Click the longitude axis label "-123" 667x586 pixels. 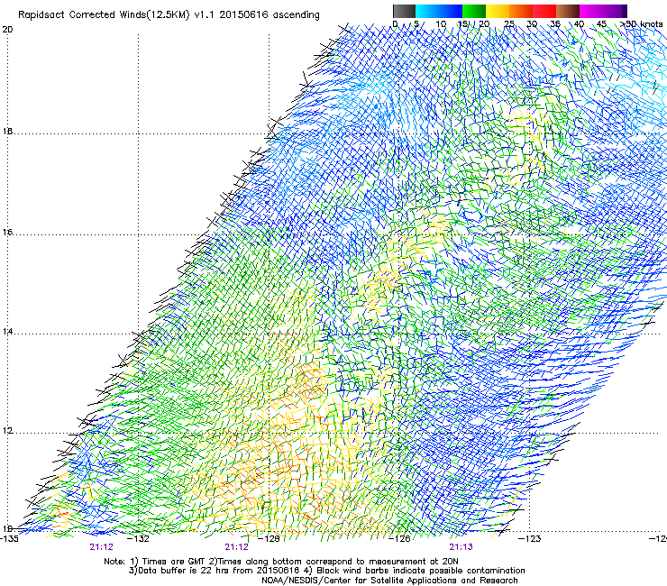(530, 539)
